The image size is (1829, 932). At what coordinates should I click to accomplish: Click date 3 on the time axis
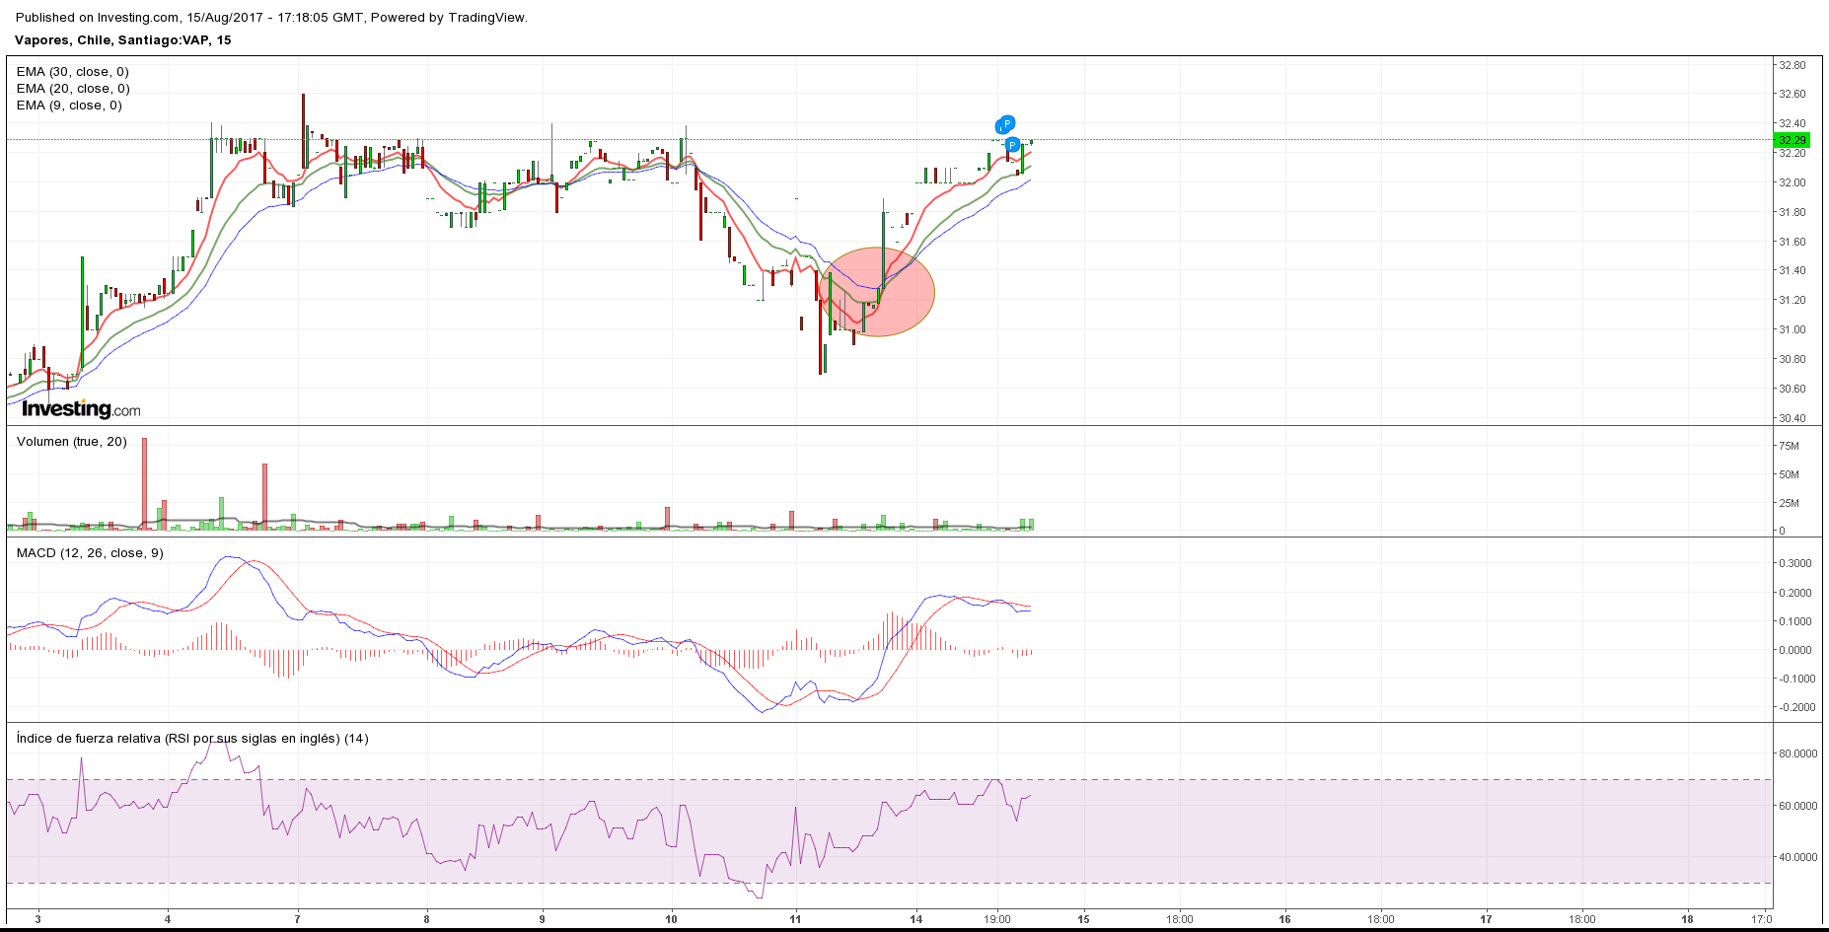(x=38, y=919)
